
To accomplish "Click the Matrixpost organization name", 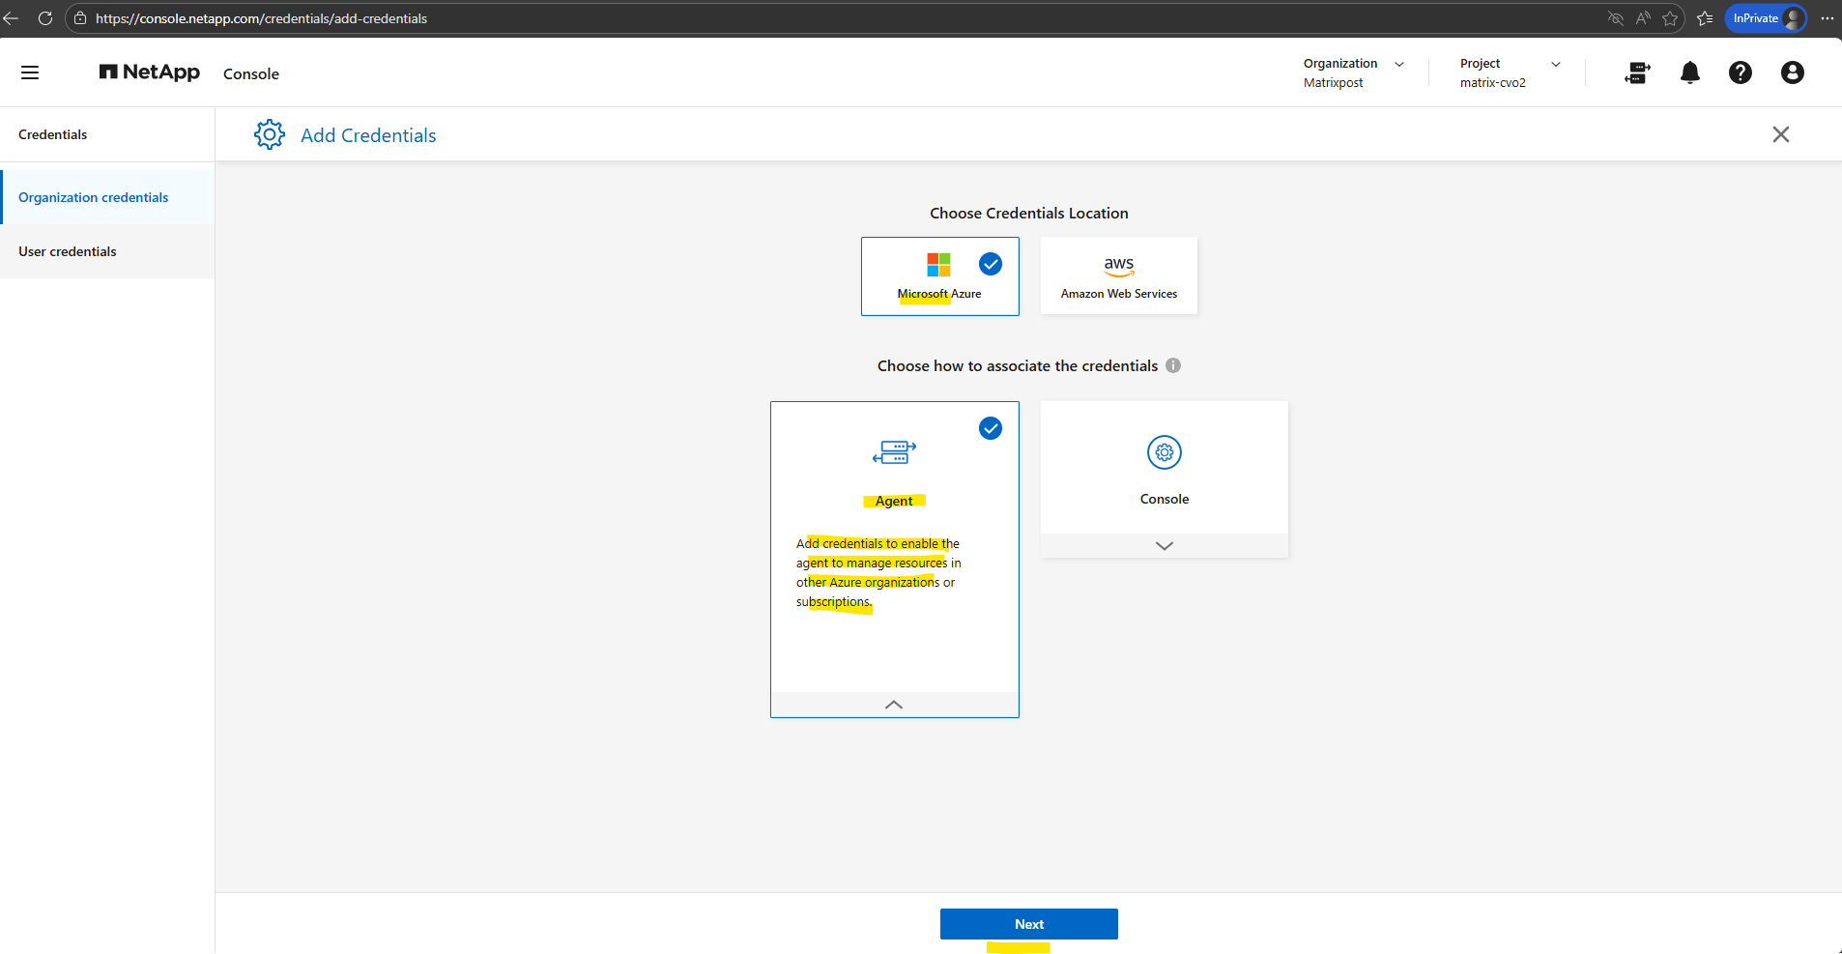I will 1334,83.
